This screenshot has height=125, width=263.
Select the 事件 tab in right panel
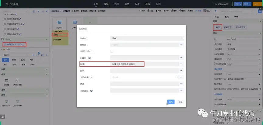pyautogui.click(x=236, y=17)
